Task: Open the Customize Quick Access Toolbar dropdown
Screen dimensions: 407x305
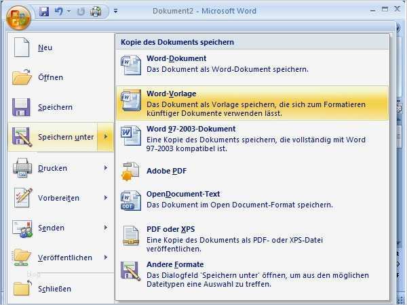Action: (116, 11)
